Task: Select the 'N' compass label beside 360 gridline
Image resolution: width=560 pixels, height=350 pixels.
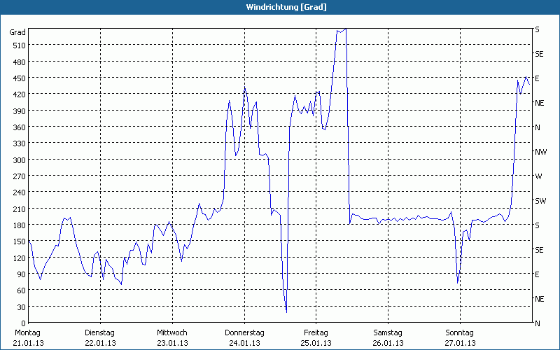Action: (537, 127)
